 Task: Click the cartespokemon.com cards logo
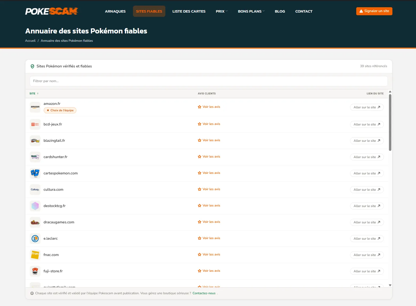click(x=35, y=173)
